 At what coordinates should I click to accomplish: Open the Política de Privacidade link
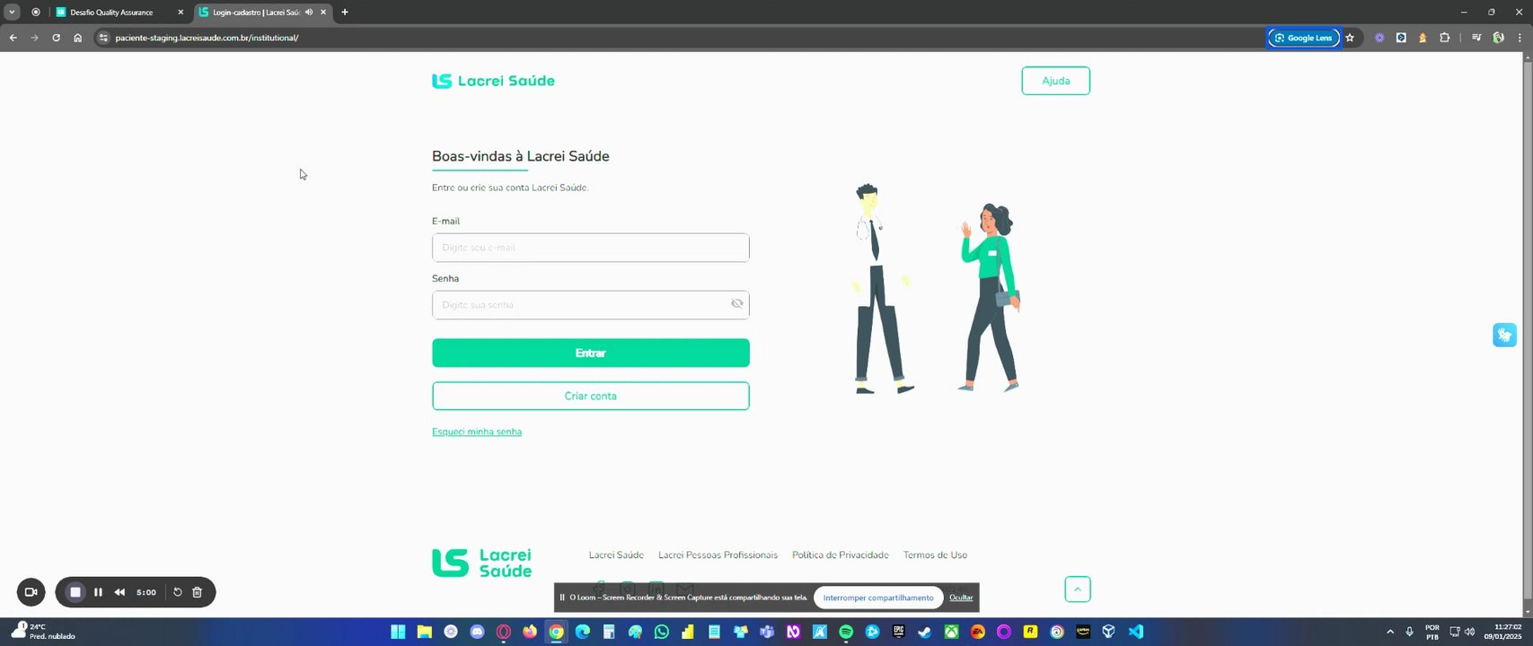(x=840, y=555)
